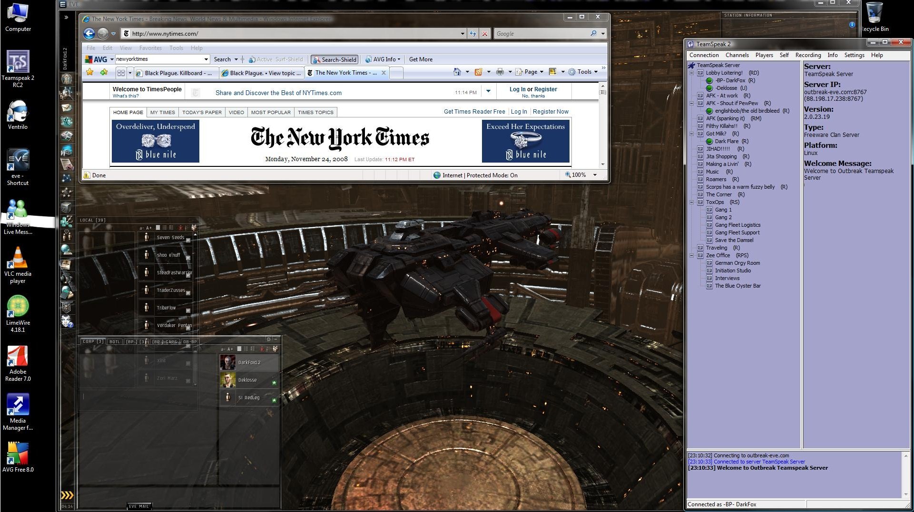Click the Internet Explorer back arrow button
The width and height of the screenshot is (914, 512).
(x=89, y=34)
